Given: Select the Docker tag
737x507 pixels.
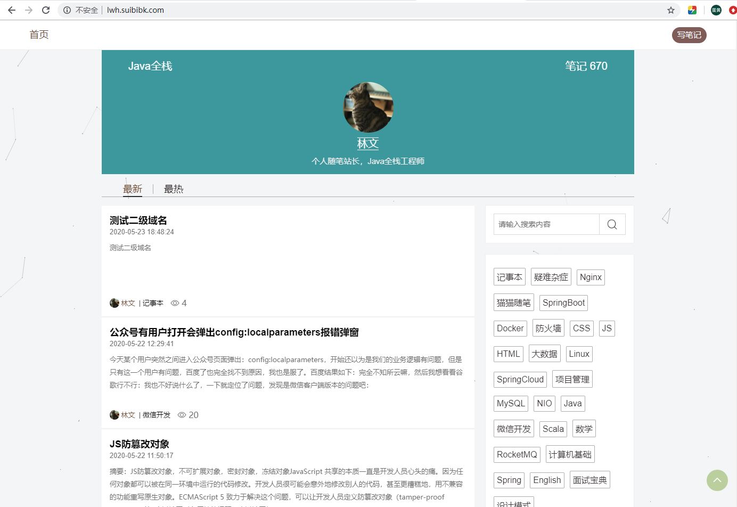Looking at the screenshot, I should click(510, 328).
